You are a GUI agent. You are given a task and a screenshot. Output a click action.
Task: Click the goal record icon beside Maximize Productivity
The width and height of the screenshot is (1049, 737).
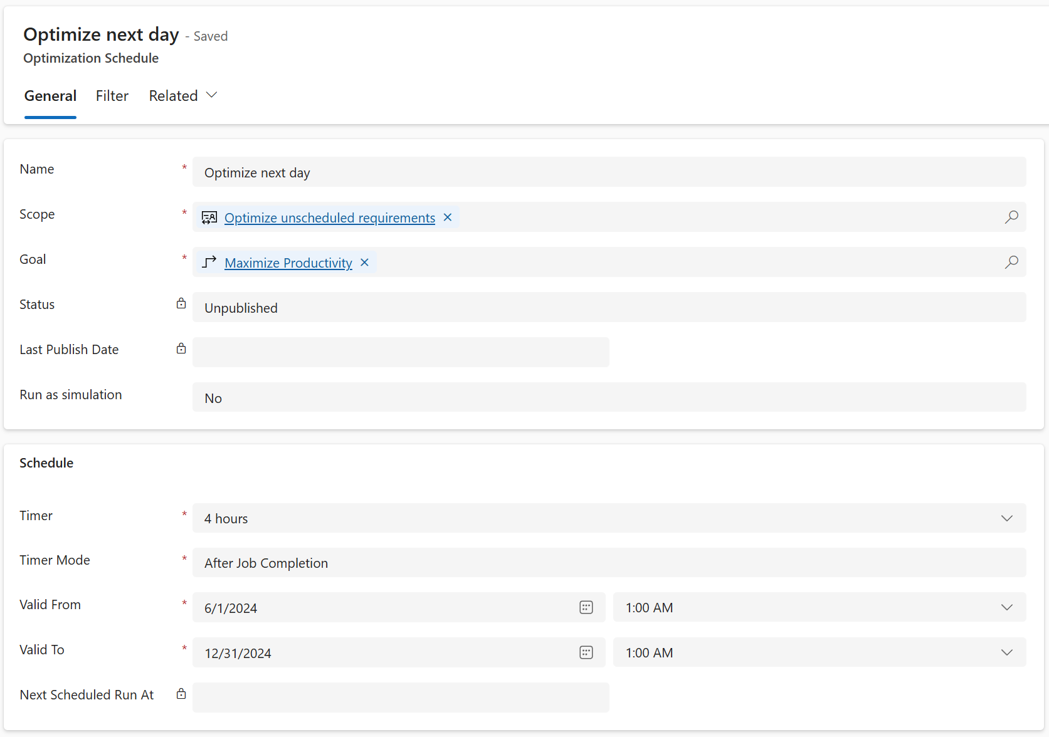pos(209,263)
